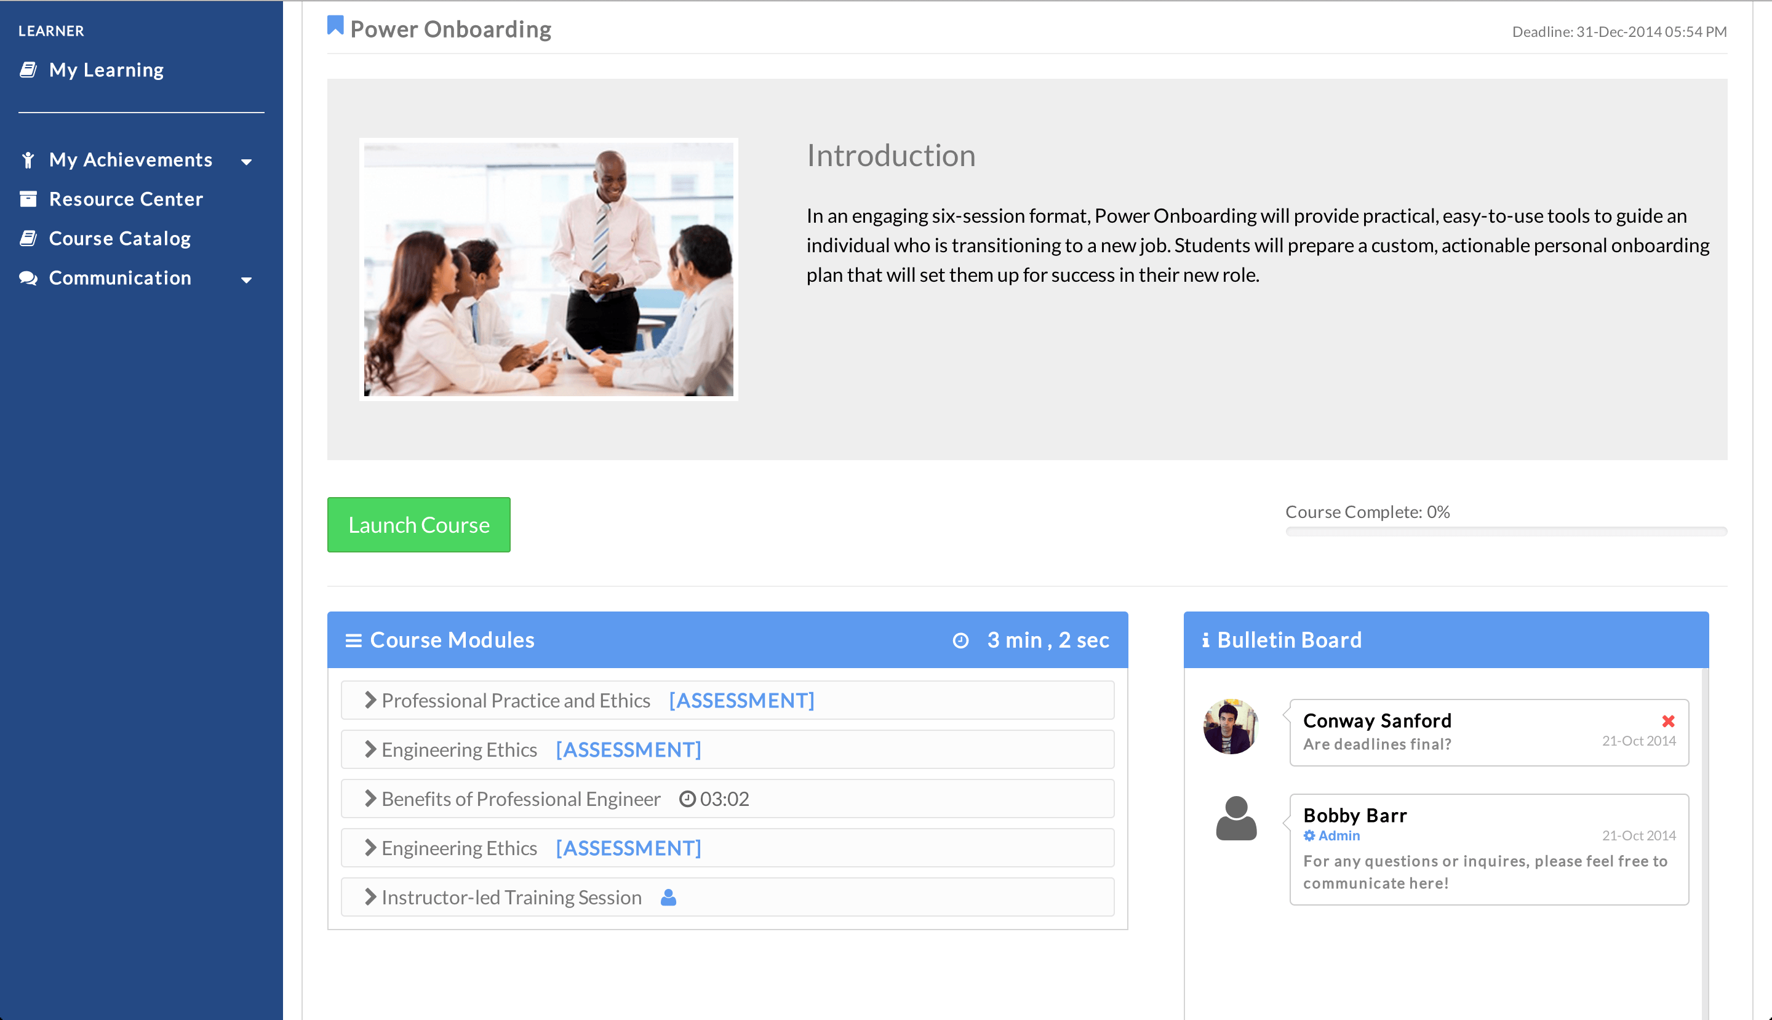
Task: Click the Course Complete progress bar
Action: (1506, 532)
